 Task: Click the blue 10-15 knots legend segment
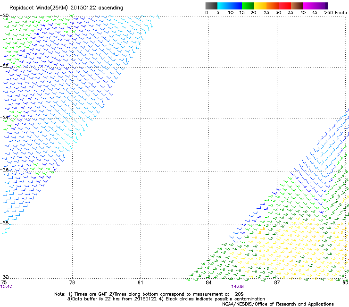coord(236,6)
